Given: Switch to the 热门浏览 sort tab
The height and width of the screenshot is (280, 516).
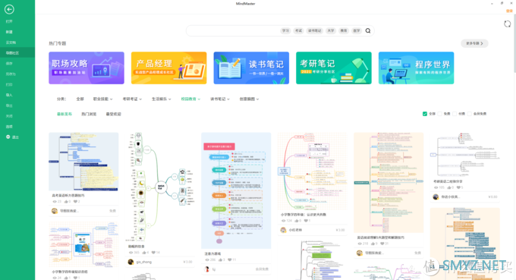Looking at the screenshot, I should pos(89,114).
